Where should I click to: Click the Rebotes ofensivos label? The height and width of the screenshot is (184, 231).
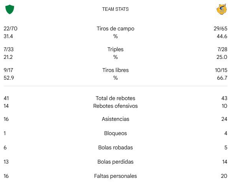[115, 106]
